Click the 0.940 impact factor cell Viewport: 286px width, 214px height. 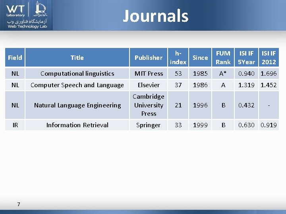pos(246,73)
